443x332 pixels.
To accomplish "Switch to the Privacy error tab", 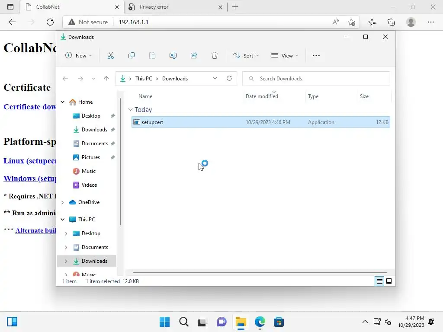I will (x=175, y=7).
